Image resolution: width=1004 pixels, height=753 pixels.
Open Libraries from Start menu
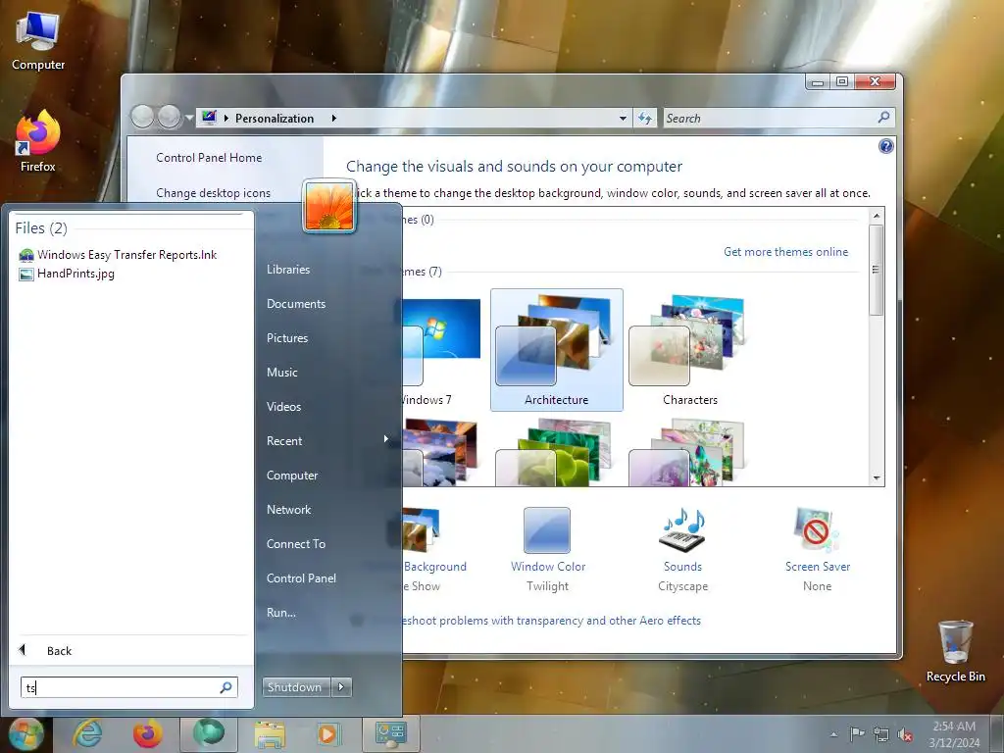288,270
